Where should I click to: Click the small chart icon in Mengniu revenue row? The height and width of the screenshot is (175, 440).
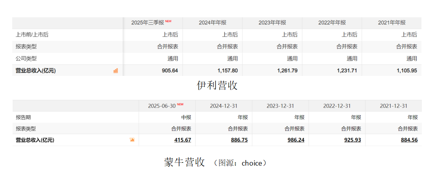click(x=132, y=140)
